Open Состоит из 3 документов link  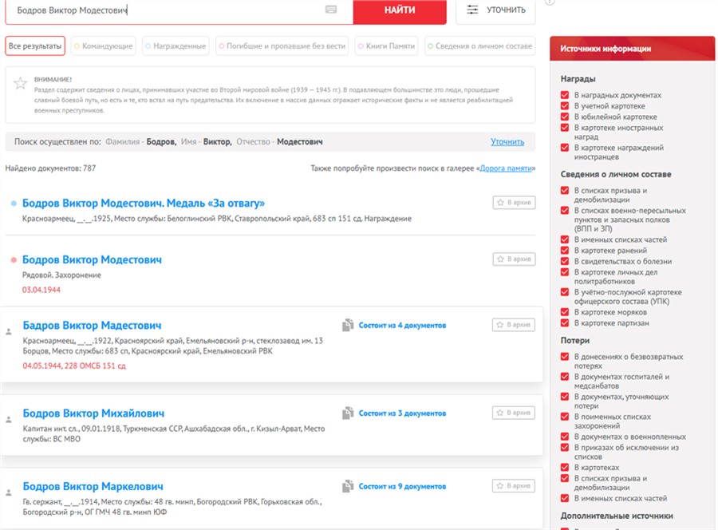point(402,413)
